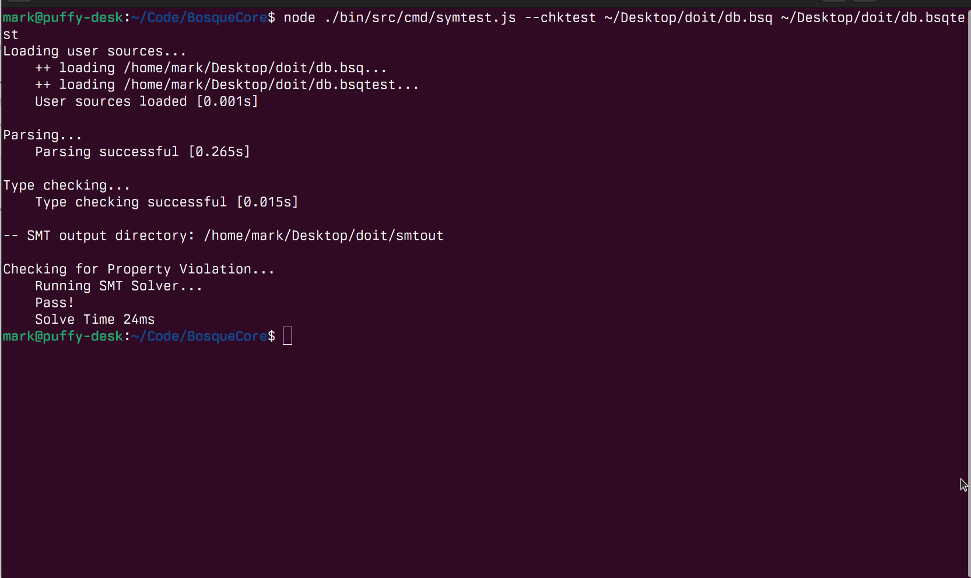Image resolution: width=971 pixels, height=578 pixels.
Task: Click "User sources loaded [0.001s]" line
Action: (x=146, y=101)
